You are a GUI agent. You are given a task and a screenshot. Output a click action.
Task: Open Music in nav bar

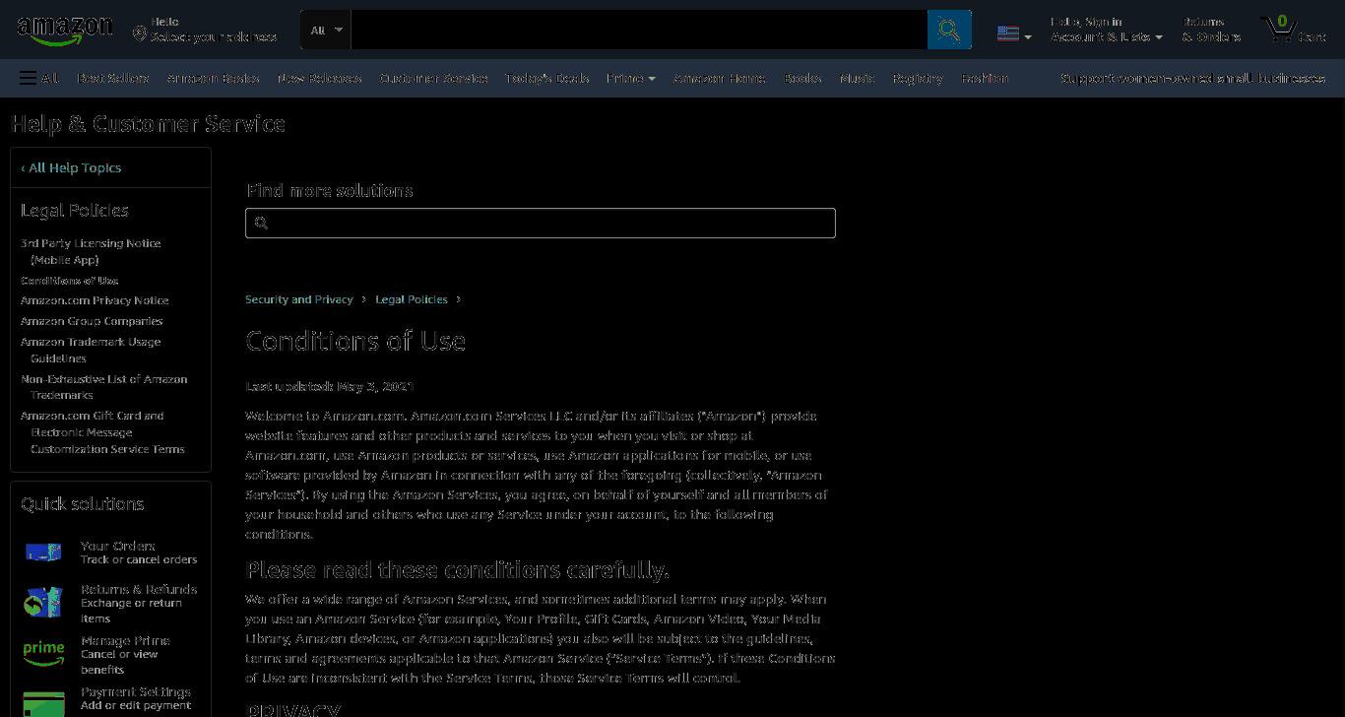coord(857,78)
